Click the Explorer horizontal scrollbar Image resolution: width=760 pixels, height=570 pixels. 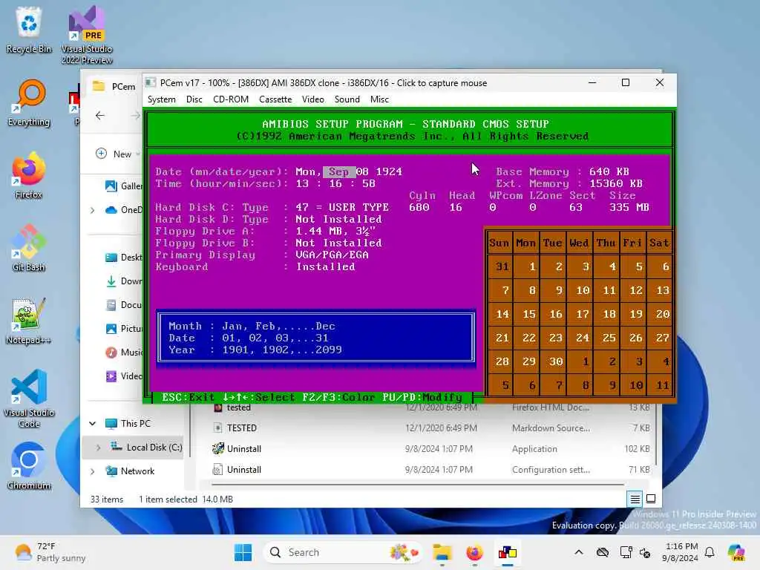point(418,484)
